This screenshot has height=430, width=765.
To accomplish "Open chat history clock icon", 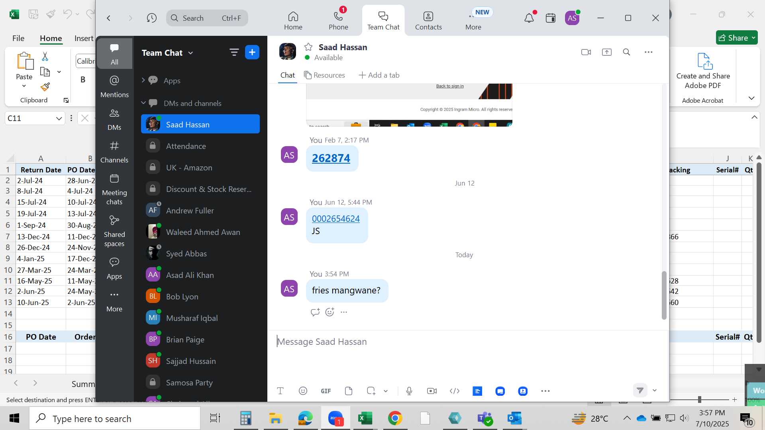I will click(151, 18).
